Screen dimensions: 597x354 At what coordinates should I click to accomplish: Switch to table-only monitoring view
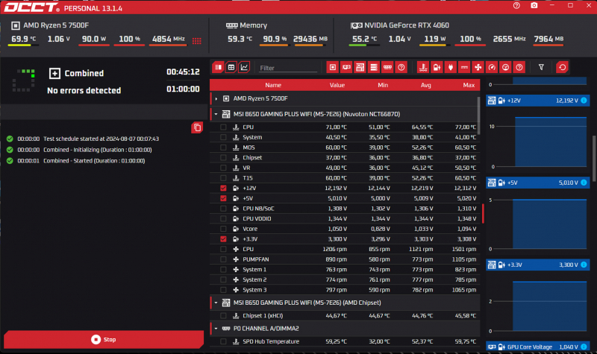tap(231, 67)
